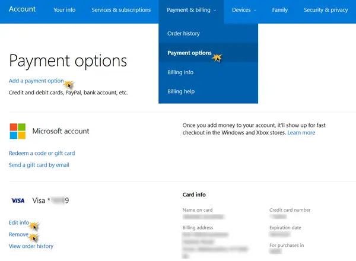The height and width of the screenshot is (261, 356).
Task: Redeem a code or gift card
Action: click(x=42, y=153)
